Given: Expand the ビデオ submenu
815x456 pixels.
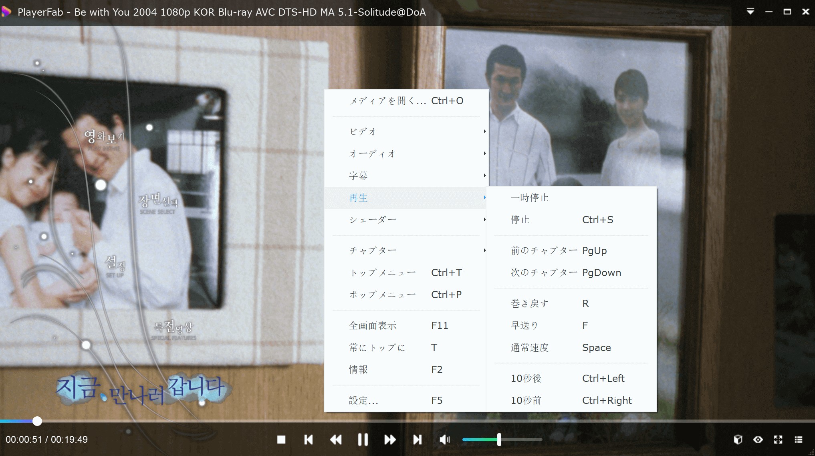Looking at the screenshot, I should [x=406, y=131].
